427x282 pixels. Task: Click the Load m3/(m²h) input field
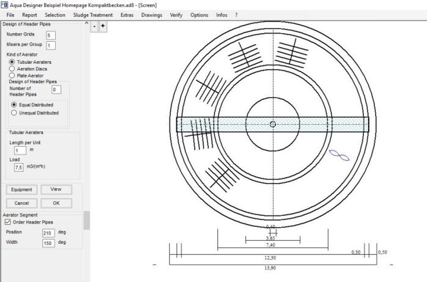pyautogui.click(x=18, y=167)
